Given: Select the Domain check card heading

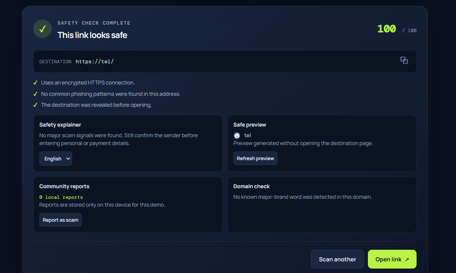Looking at the screenshot, I should (252, 186).
